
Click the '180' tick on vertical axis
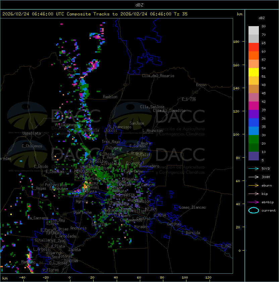(x=236, y=42)
